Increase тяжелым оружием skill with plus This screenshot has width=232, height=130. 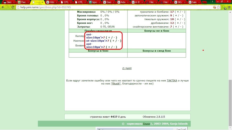pyautogui.click(x=178, y=19)
